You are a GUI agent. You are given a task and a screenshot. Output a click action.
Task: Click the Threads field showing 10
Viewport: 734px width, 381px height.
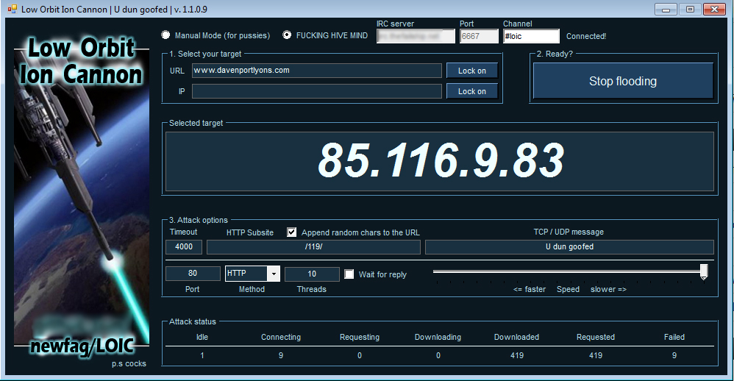point(312,274)
